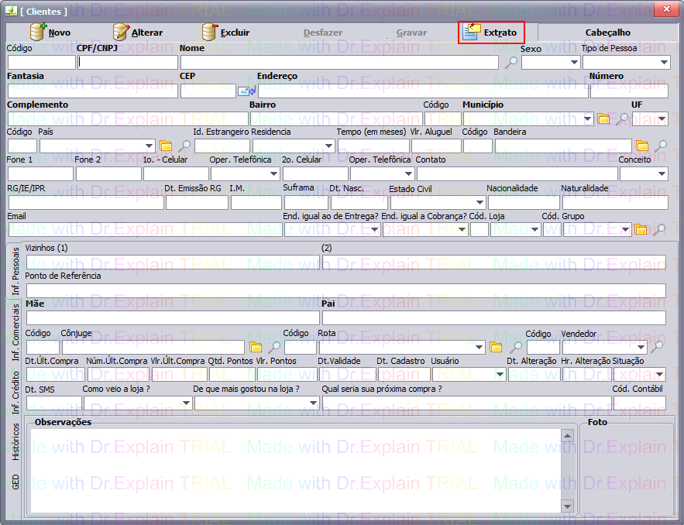Open the UF state dropdown

pos(661,119)
